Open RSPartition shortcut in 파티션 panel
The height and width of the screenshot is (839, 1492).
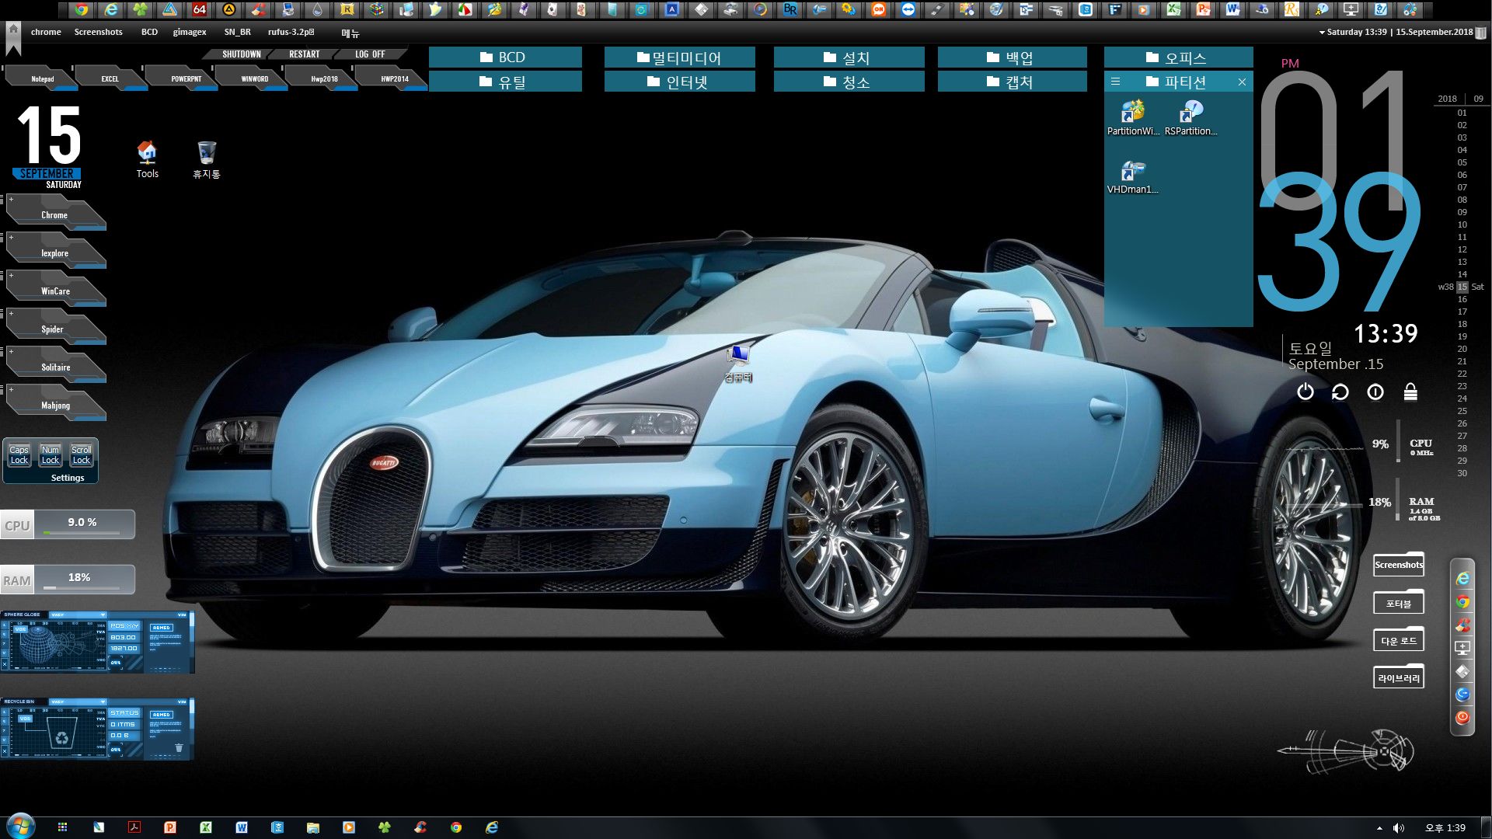click(1190, 118)
